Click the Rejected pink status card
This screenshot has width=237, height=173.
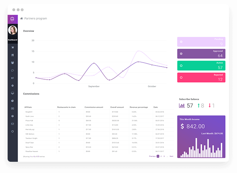(x=201, y=77)
